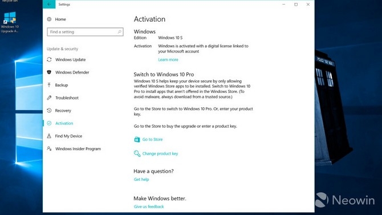Viewport: 382px width, 215px height.
Task: Click the 'Update & security' section label
Action: coord(62,48)
